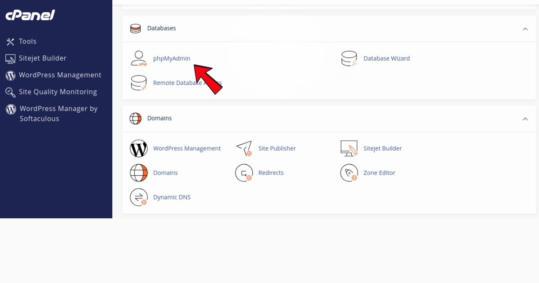Select Sitejet Builder in the sidebar

(x=42, y=58)
